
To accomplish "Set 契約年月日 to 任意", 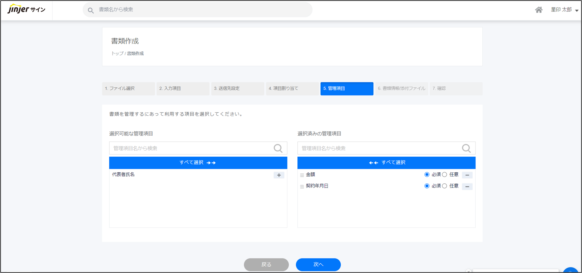I will tap(444, 186).
